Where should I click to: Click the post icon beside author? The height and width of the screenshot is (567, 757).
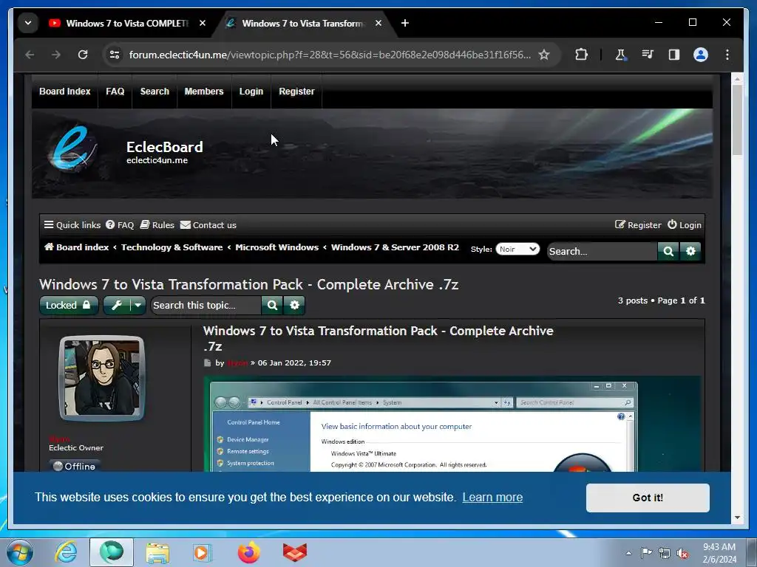point(207,363)
